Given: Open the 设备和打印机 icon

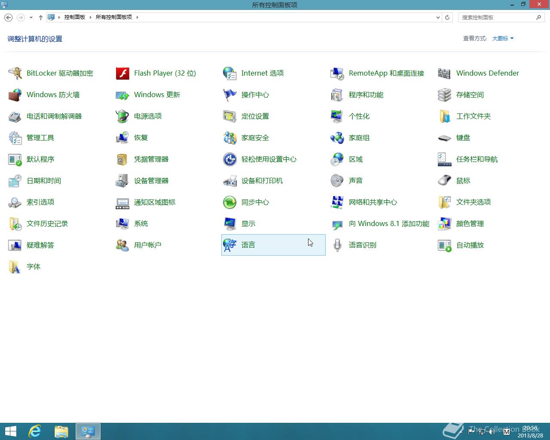Looking at the screenshot, I should tap(230, 180).
